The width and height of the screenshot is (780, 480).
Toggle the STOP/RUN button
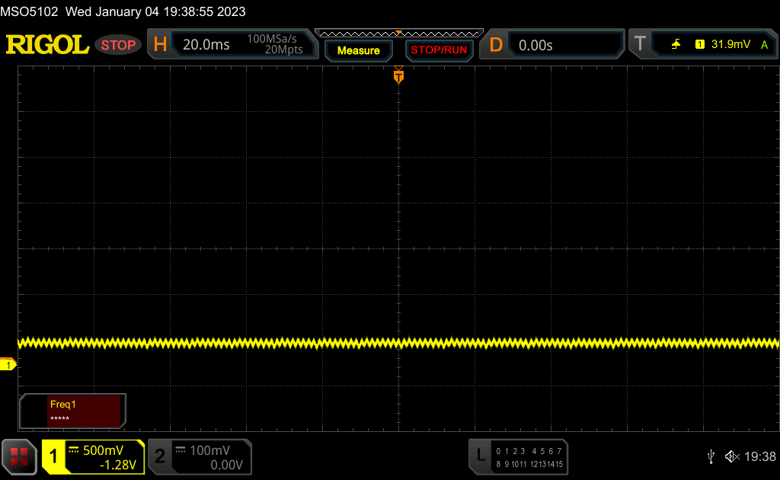click(x=439, y=50)
